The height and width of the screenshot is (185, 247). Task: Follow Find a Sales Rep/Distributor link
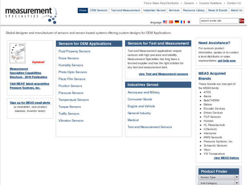tap(161, 3)
